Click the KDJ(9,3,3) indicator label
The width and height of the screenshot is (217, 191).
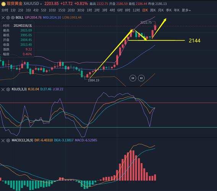pyautogui.click(x=19, y=89)
